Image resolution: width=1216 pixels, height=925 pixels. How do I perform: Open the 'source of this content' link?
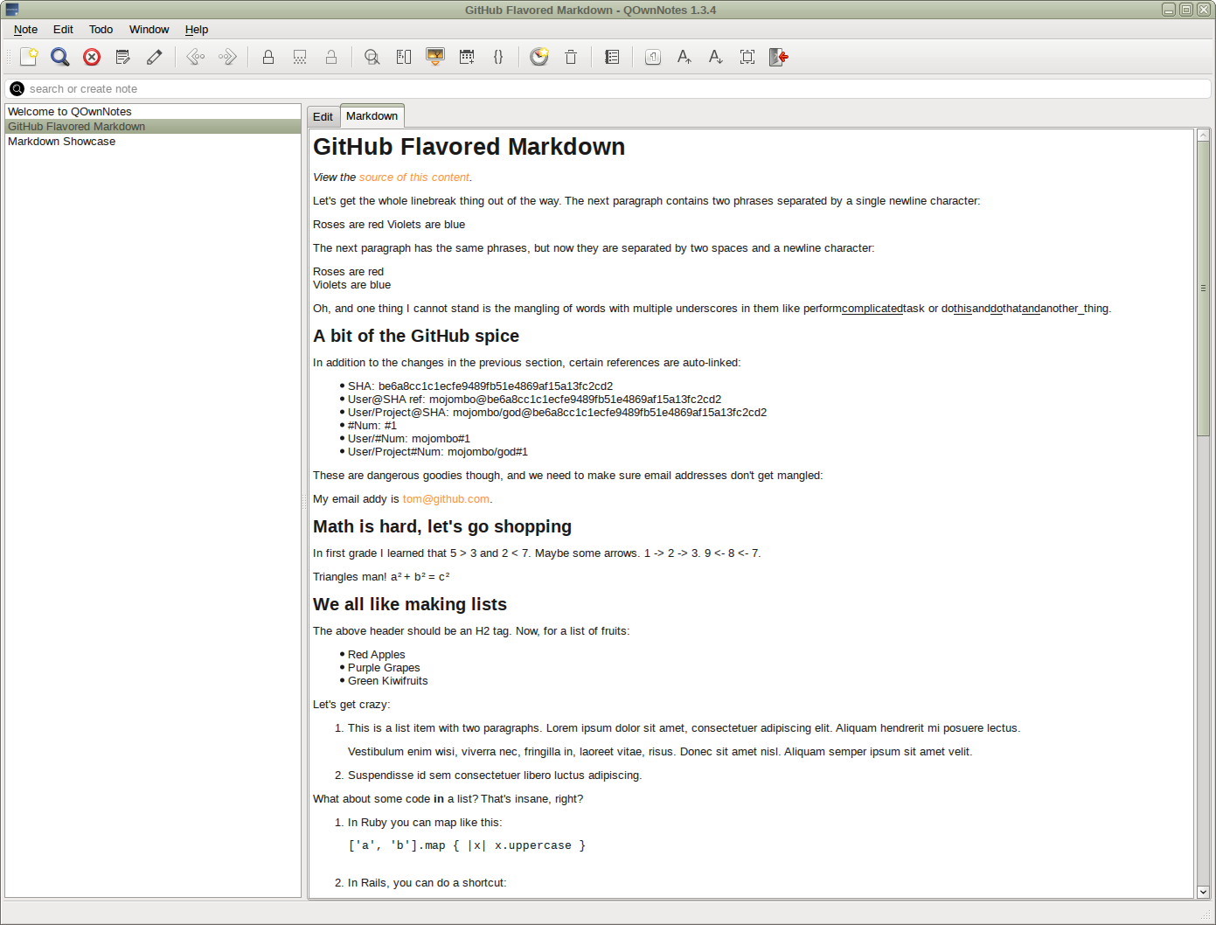point(414,177)
